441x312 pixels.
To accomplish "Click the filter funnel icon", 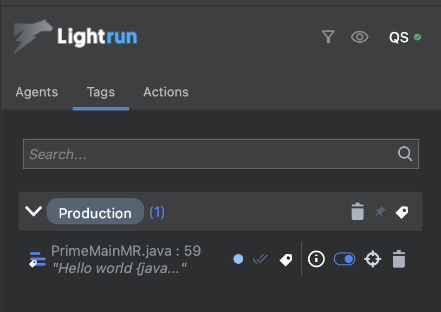I will tap(328, 37).
